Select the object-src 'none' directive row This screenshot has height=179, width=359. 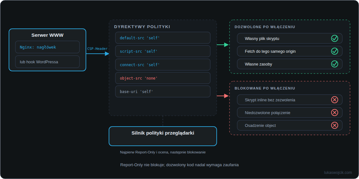coord(163,78)
